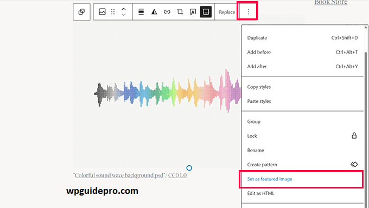This screenshot has width=369, height=208.
Task: Click the Replace button
Action: click(227, 12)
